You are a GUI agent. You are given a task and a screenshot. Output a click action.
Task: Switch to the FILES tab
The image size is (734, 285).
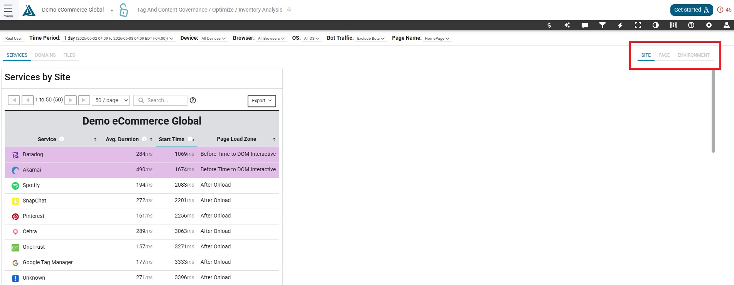[69, 55]
